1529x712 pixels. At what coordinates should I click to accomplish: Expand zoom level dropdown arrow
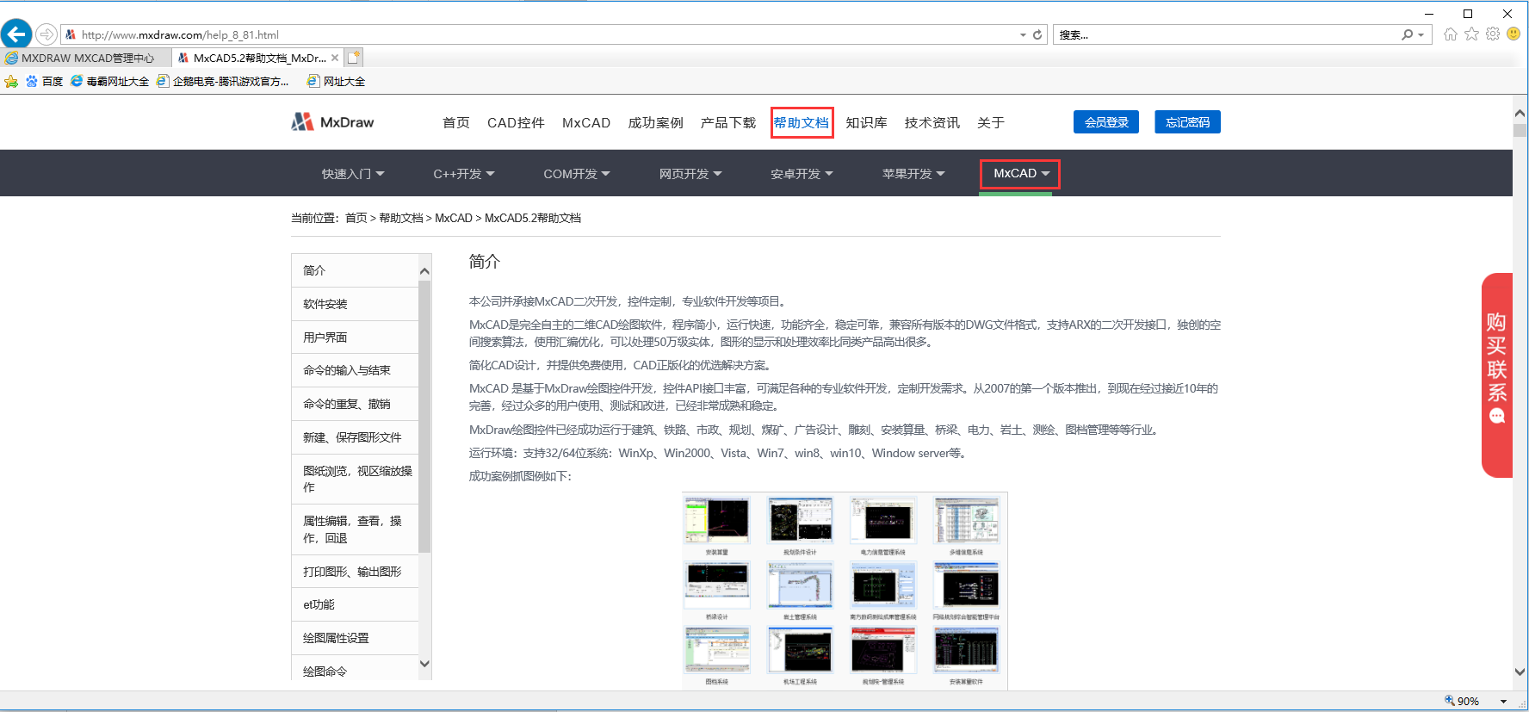1504,702
